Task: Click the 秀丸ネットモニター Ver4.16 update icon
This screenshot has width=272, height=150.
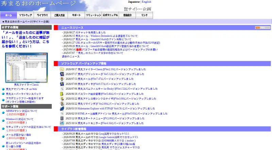Action: 62,123
